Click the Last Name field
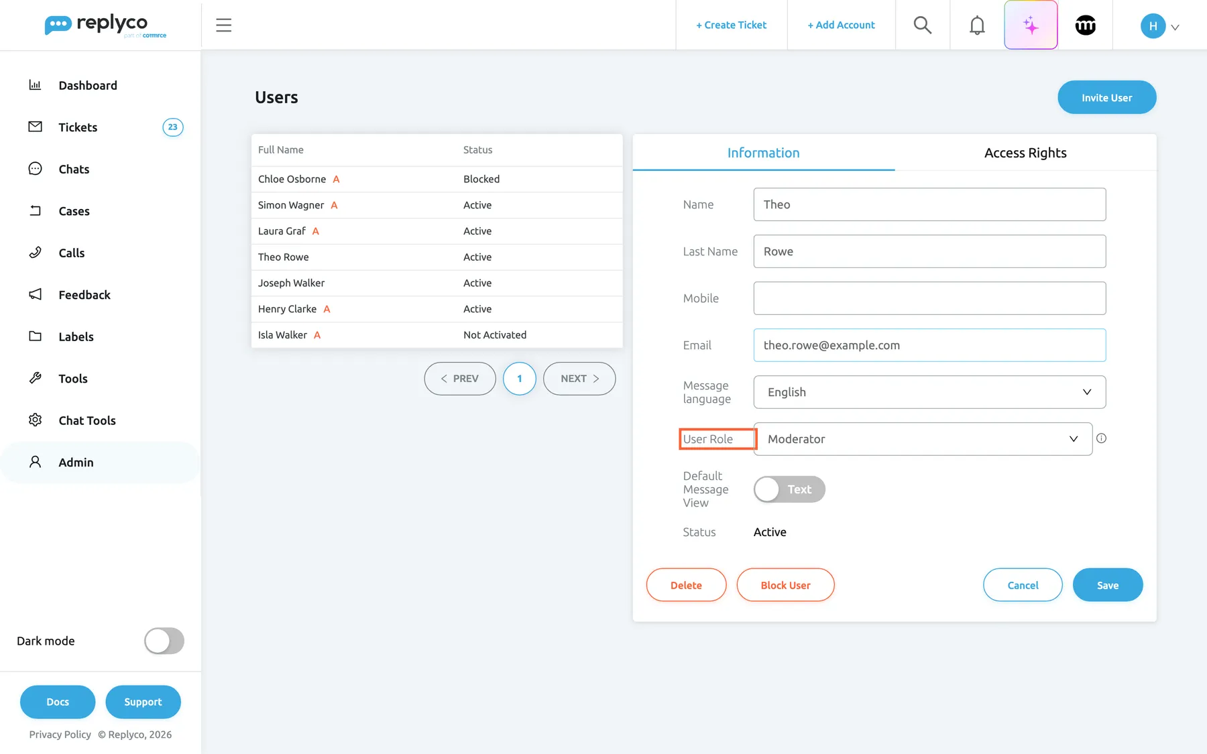 929,251
